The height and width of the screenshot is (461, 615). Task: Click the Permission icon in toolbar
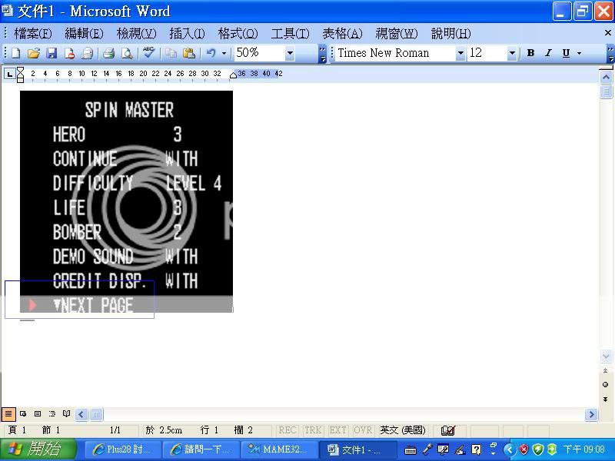[69, 53]
